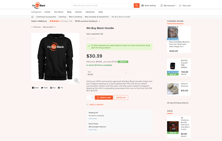The image size is (222, 141).
Task: Click the home breadcrumb icon
Action: (x=32, y=17)
